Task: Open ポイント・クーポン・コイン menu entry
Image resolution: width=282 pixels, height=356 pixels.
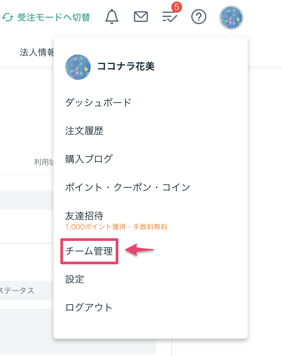Action: coord(128,187)
